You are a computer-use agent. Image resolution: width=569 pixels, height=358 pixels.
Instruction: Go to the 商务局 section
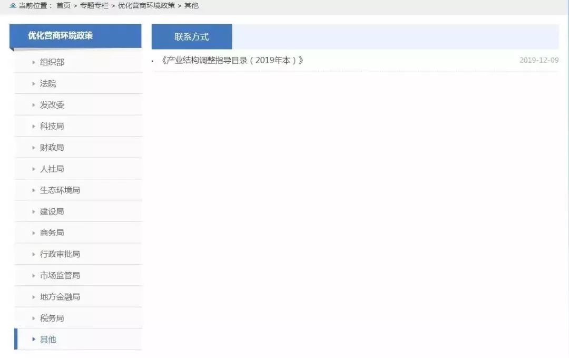point(52,233)
